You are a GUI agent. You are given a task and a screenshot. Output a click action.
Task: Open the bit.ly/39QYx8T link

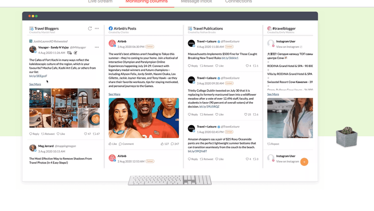click(x=197, y=151)
